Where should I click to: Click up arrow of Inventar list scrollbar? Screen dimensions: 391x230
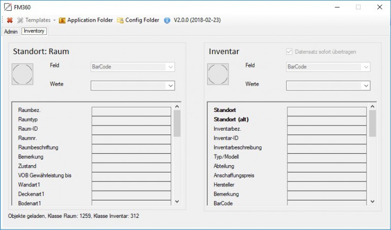point(373,106)
